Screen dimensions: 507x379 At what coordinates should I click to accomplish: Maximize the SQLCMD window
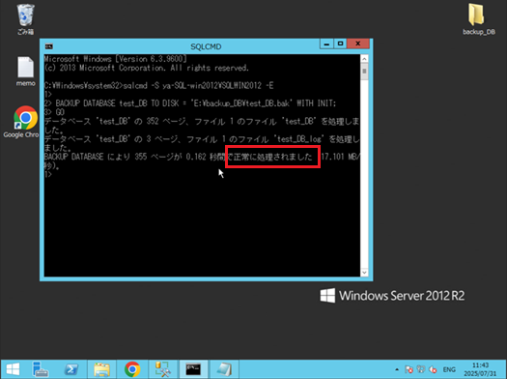[340, 44]
